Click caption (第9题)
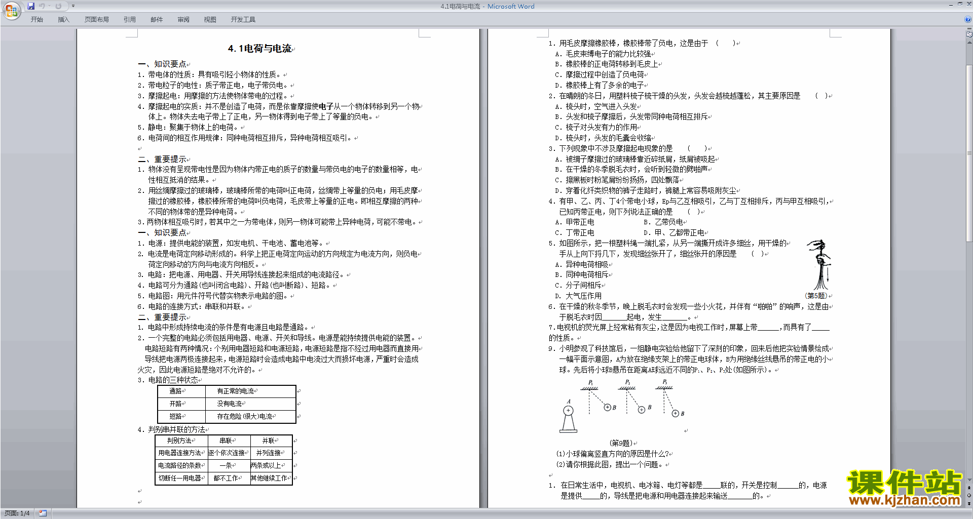 pos(621,443)
